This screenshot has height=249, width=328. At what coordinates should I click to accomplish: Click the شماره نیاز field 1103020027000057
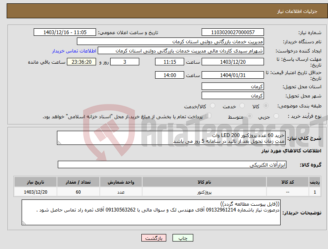233,32
